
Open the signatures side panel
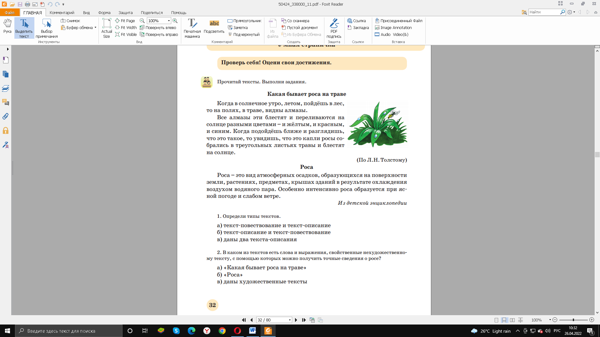(6, 145)
